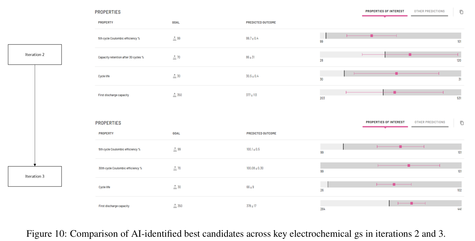
Task: Click goal icon in lower First discharge capacity row
Action: (175, 206)
